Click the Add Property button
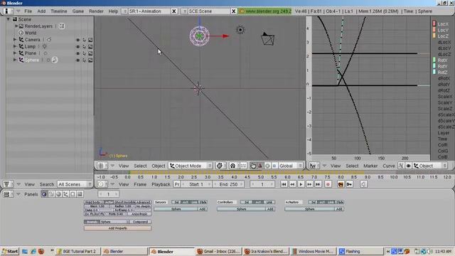This screenshot has width=455, height=256. (x=117, y=228)
